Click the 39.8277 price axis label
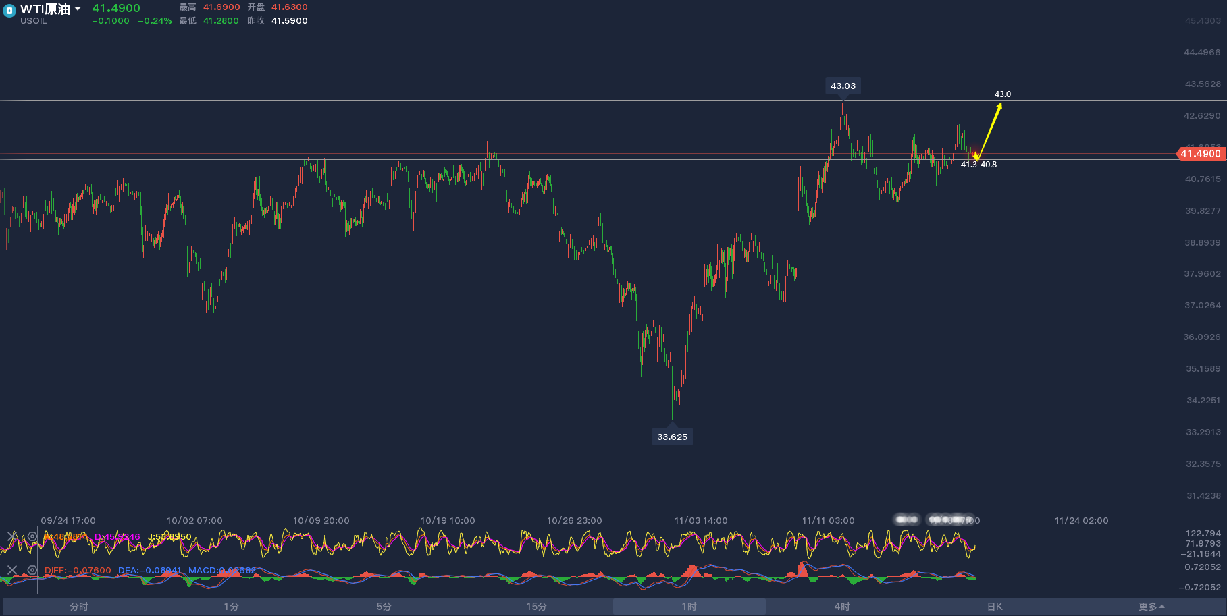 point(1203,211)
